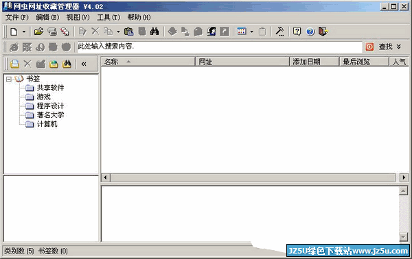Open the 文件(F) menu
Viewport: 412px width, 259px height.
17,17
